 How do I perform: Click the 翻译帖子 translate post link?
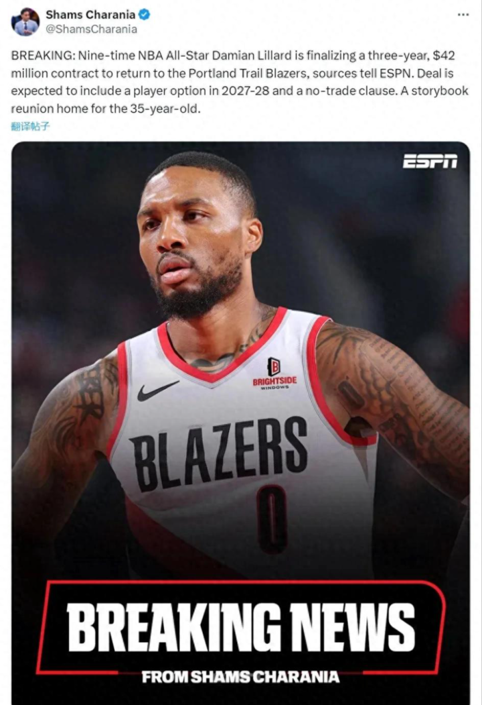(30, 126)
